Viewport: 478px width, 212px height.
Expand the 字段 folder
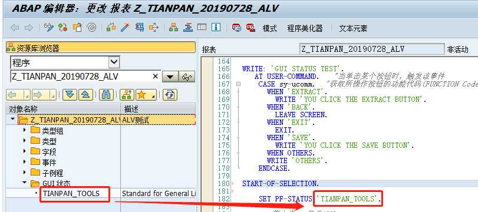tap(25, 151)
